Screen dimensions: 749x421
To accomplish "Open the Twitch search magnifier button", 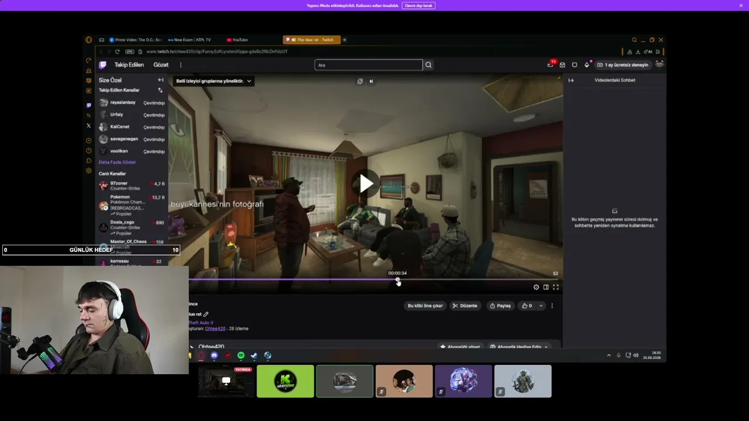I will click(x=428, y=65).
